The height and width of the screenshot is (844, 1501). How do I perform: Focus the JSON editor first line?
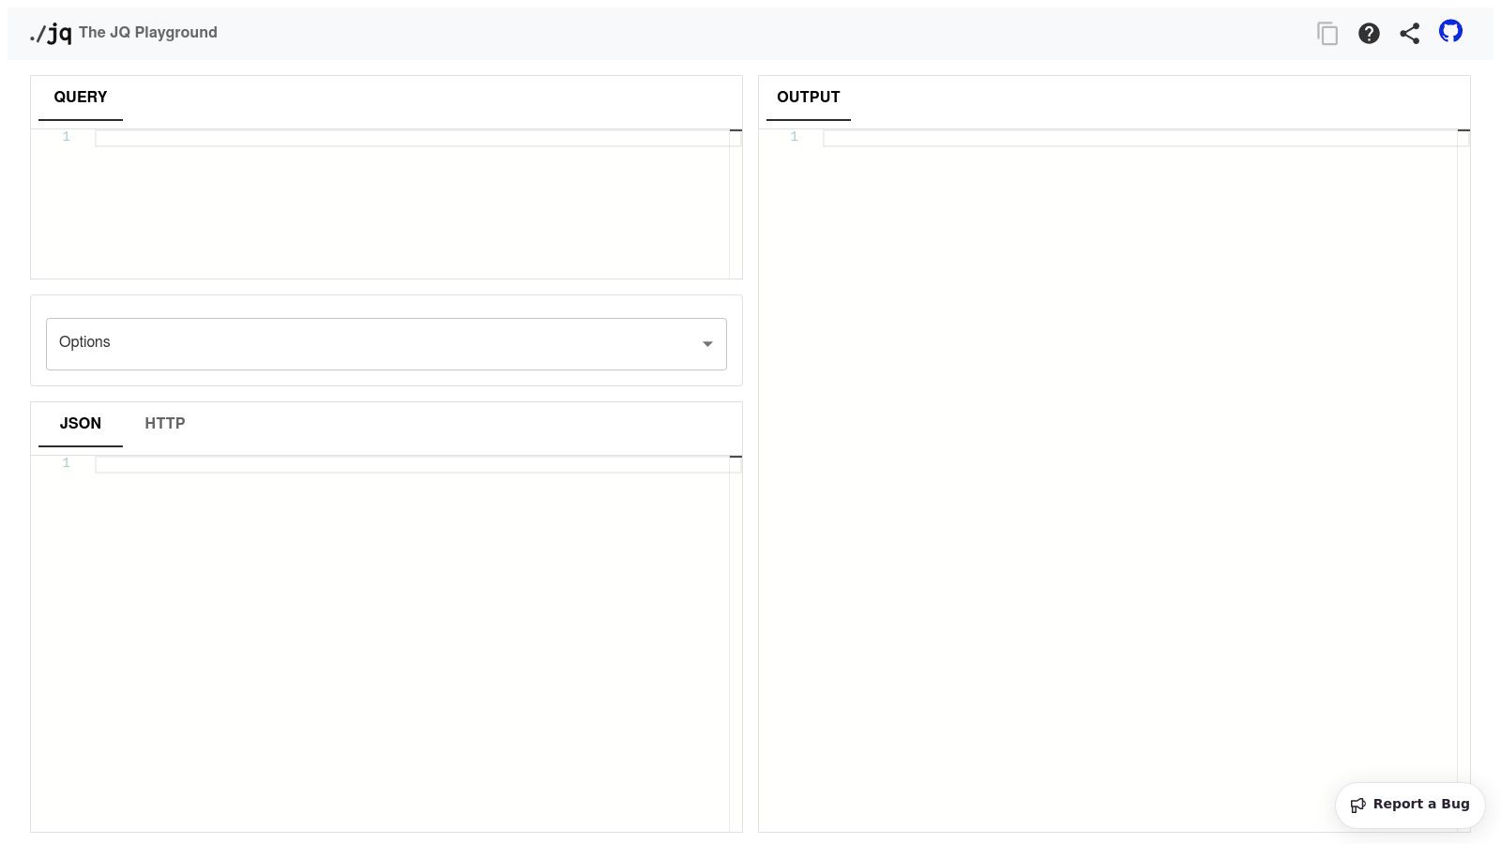pos(411,464)
